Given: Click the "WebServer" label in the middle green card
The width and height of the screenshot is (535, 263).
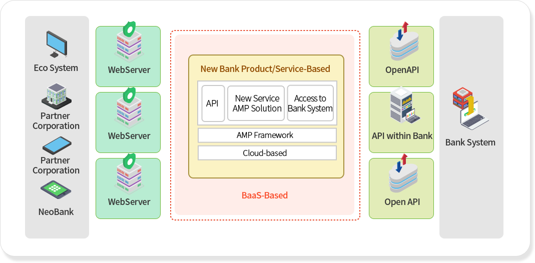Looking at the screenshot, I should [129, 136].
